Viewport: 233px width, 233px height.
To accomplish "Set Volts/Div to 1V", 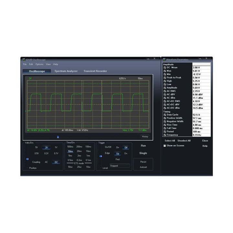I will coord(56,148).
